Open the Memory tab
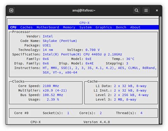 pyautogui.click(x=69, y=27)
